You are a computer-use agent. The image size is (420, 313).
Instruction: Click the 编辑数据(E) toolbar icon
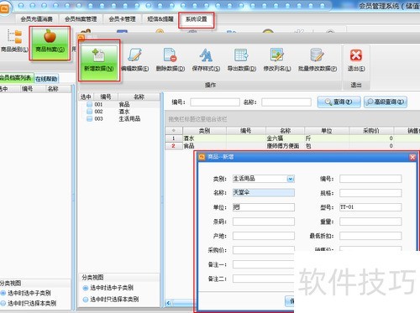tap(135, 55)
